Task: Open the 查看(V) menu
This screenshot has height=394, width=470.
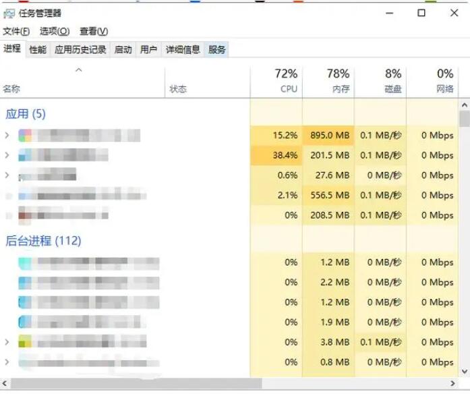Action: [94, 31]
